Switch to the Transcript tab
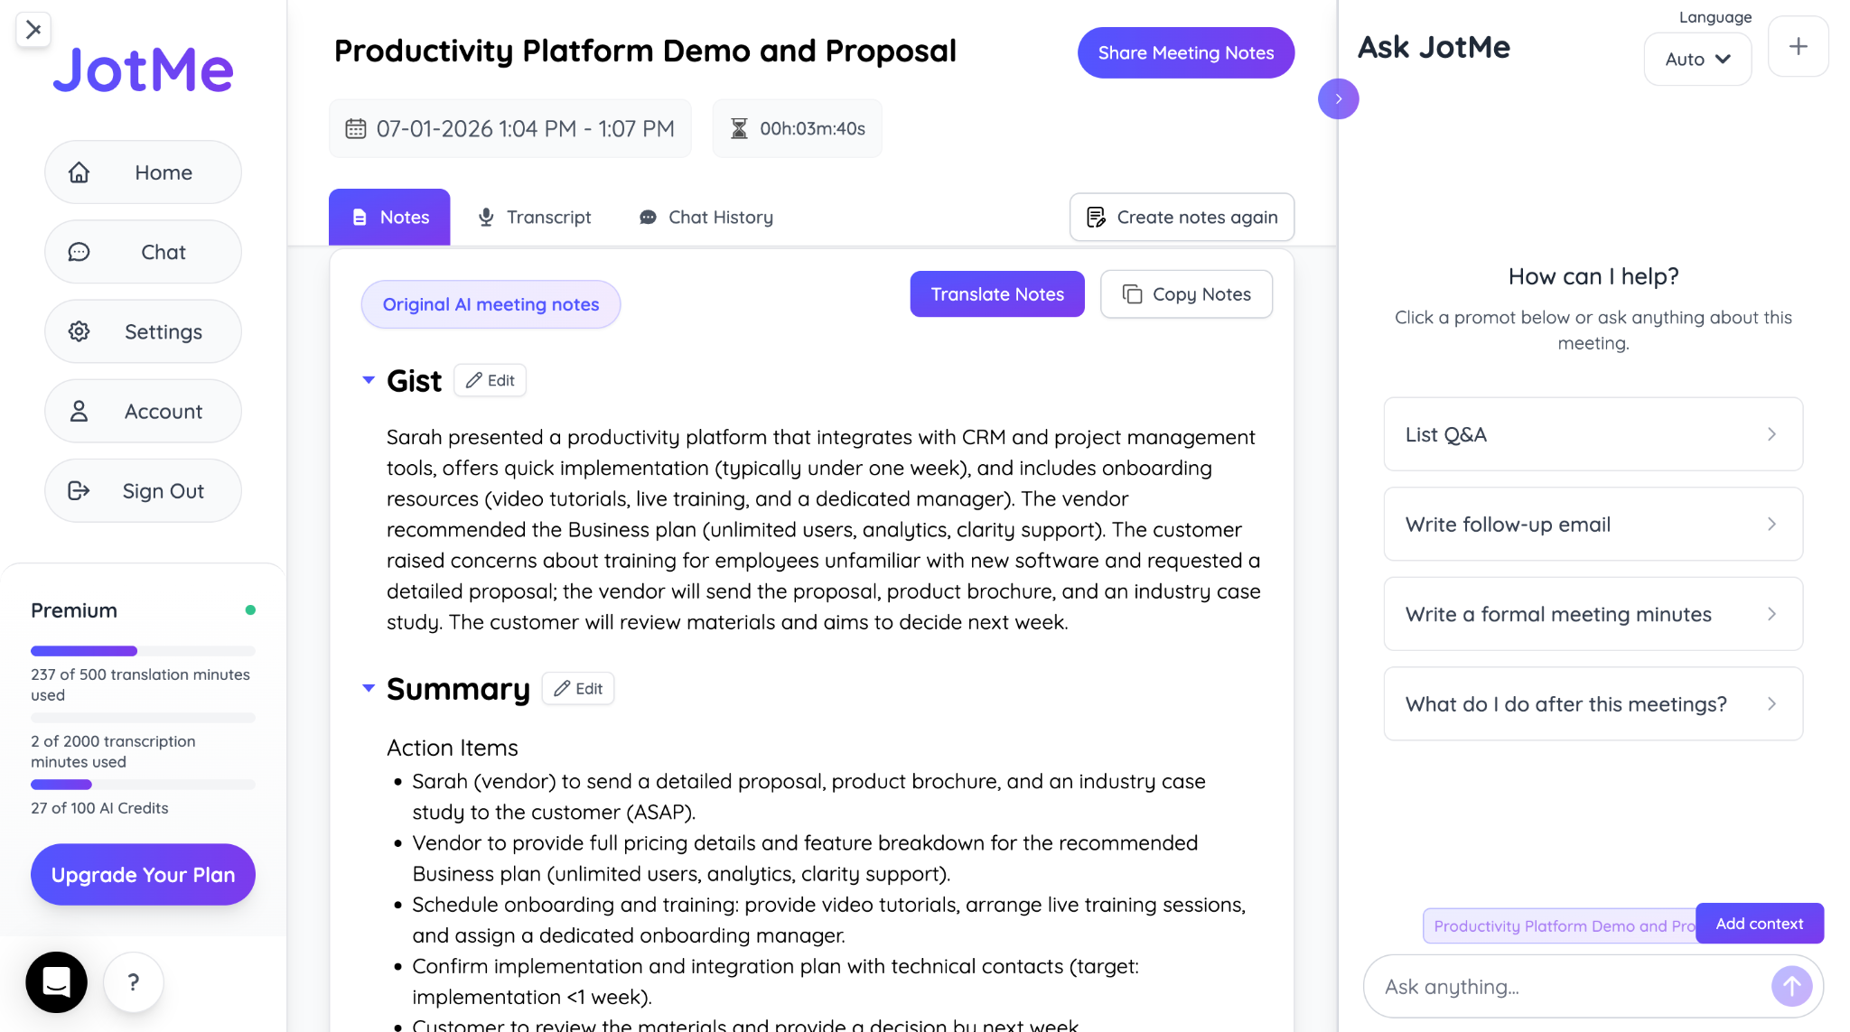This screenshot has height=1032, width=1850. [535, 217]
